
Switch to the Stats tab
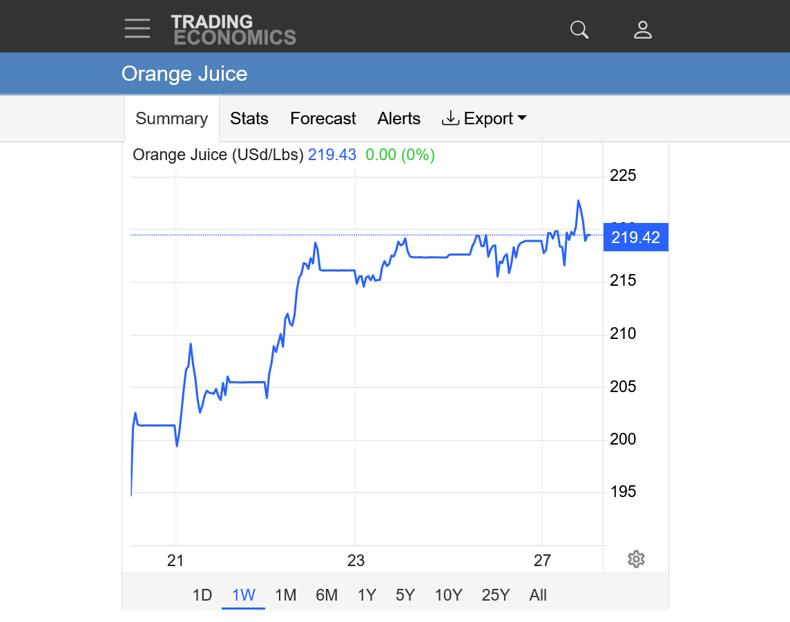point(249,119)
